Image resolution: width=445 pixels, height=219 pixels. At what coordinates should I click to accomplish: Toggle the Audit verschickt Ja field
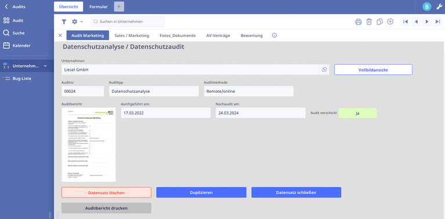357,113
